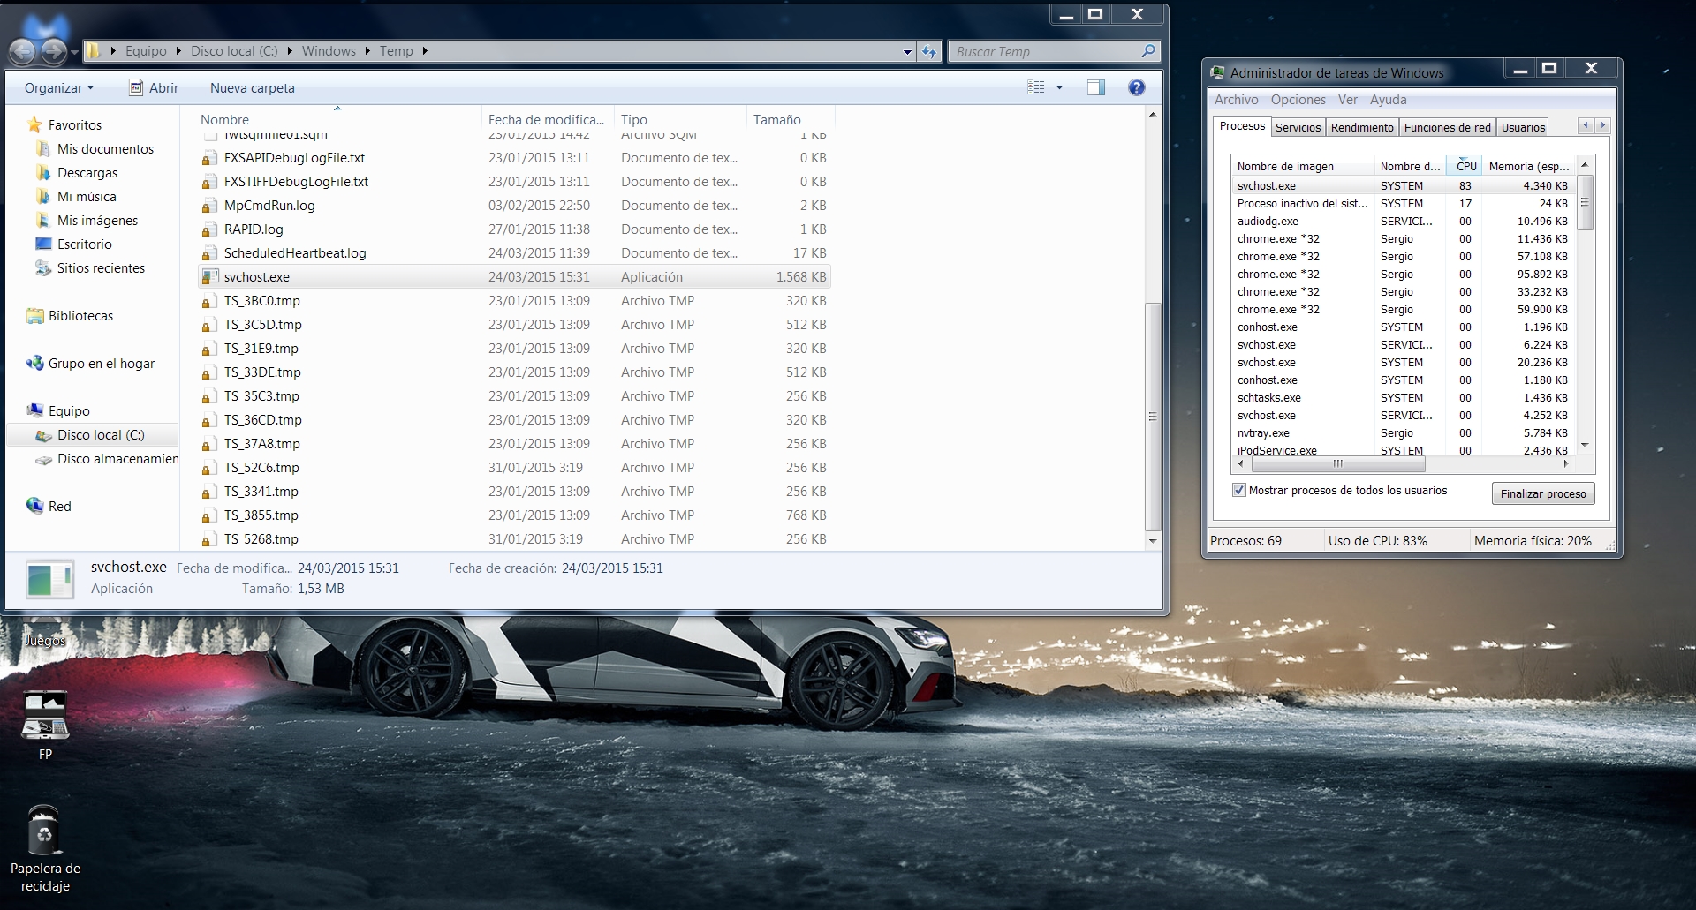
Task: Select the FXSAPIDebugLogFile.txt file
Action: (x=514, y=158)
